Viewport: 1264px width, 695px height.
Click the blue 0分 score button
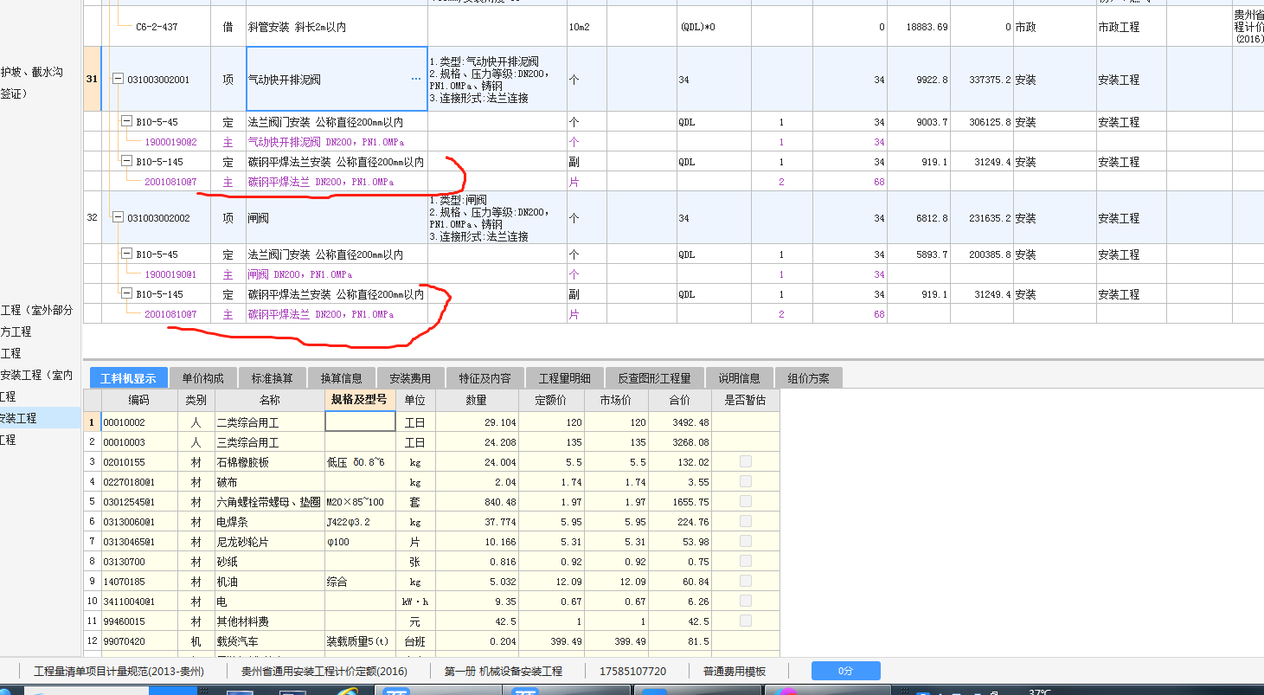845,671
